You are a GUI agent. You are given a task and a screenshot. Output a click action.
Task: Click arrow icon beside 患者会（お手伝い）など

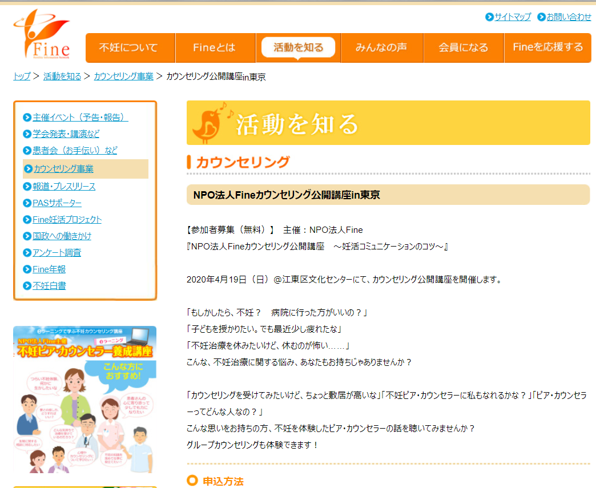pos(27,151)
